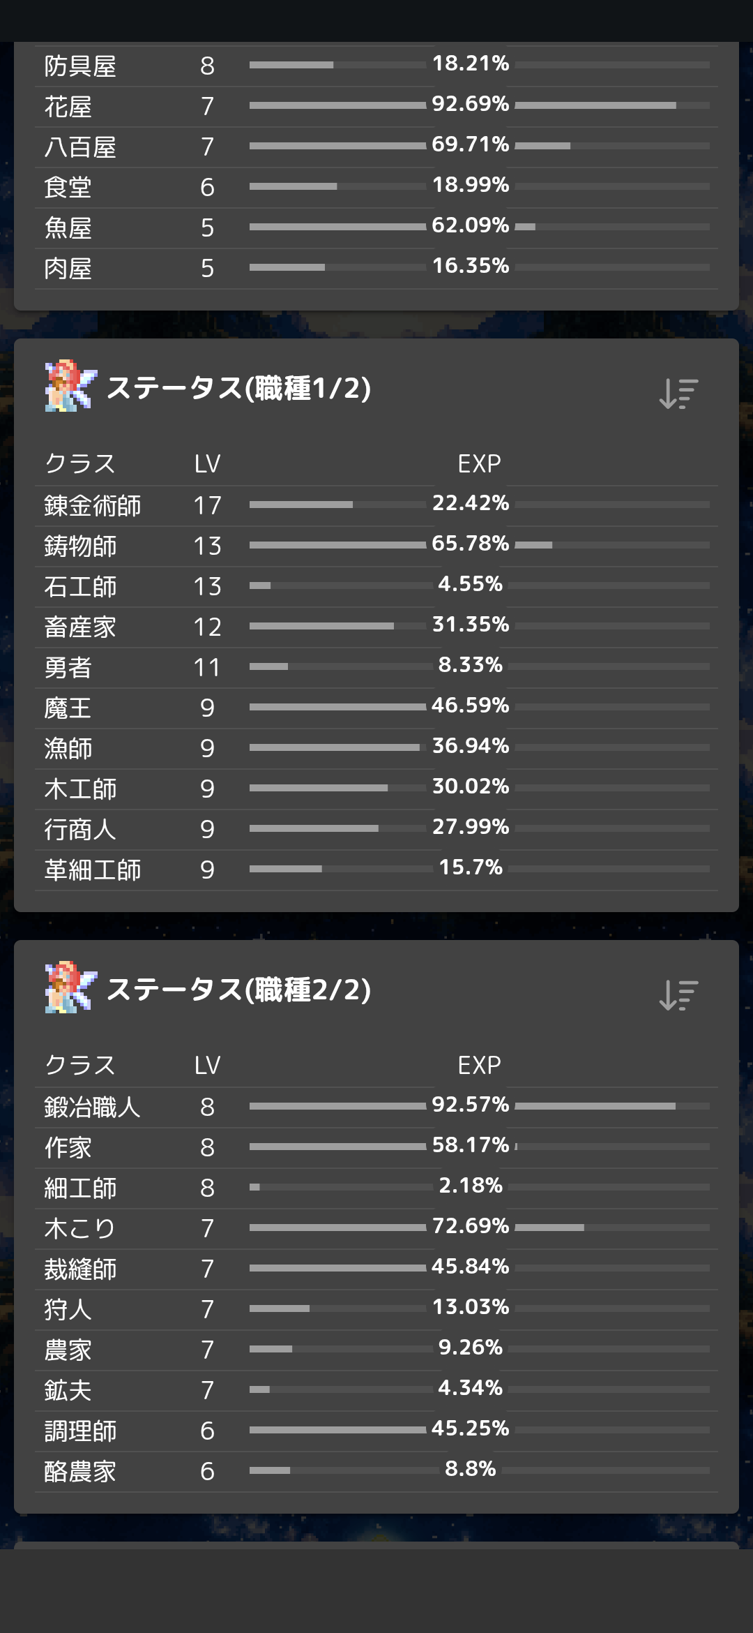Select the 革細工師 class row

coord(376,870)
